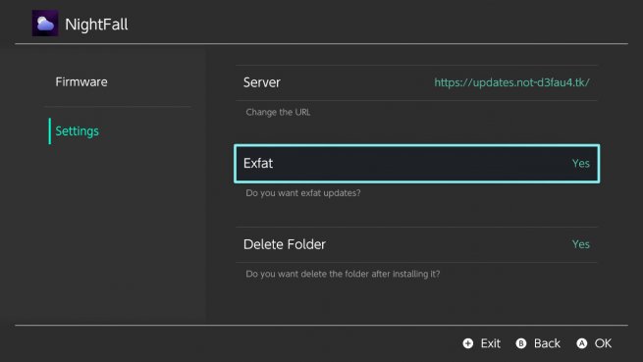The width and height of the screenshot is (643, 362).
Task: Toggle the Exfat Yes value
Action: pos(581,163)
